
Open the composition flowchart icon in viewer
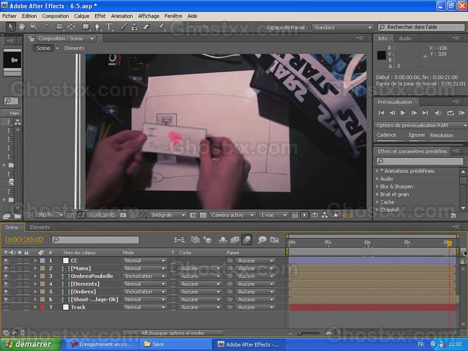tap(325, 215)
